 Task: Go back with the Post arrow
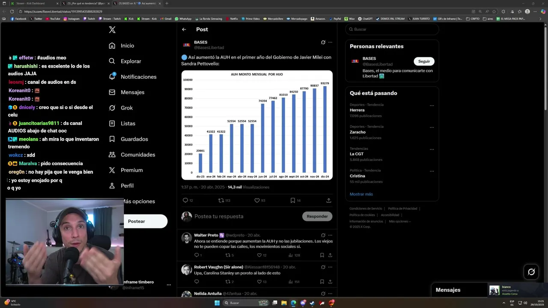(x=184, y=30)
